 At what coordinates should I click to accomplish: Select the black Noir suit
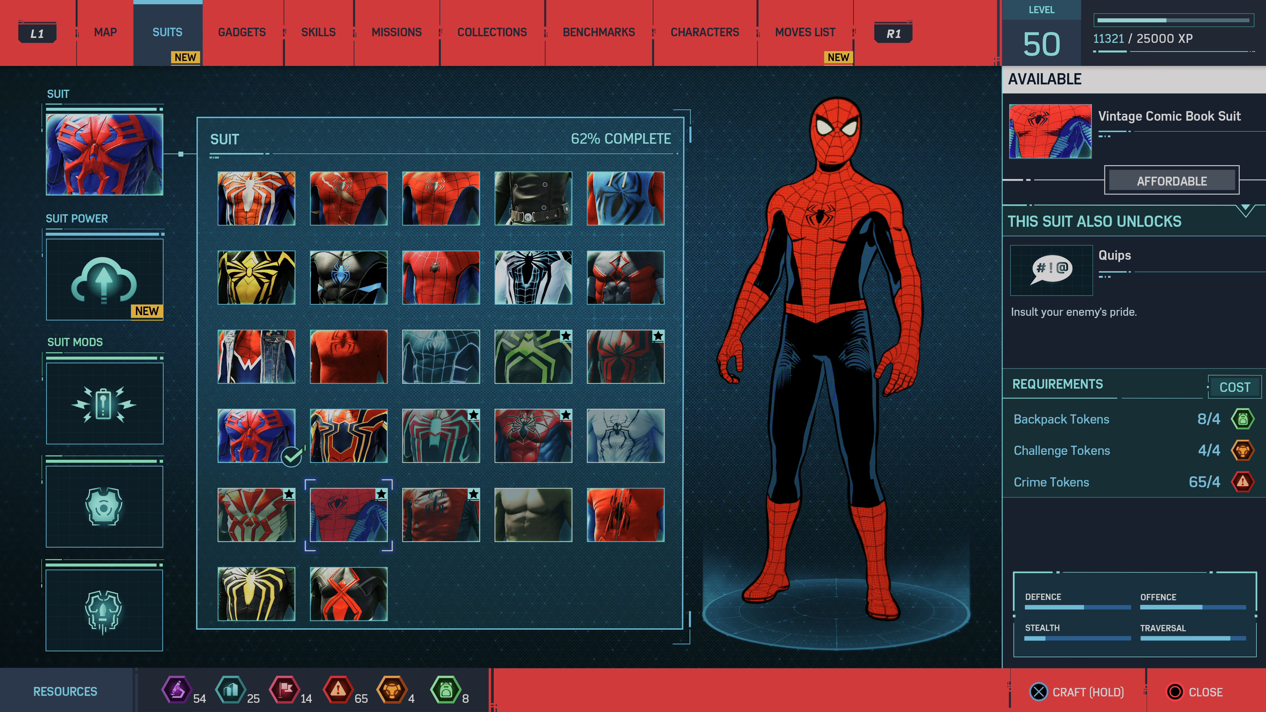(533, 198)
